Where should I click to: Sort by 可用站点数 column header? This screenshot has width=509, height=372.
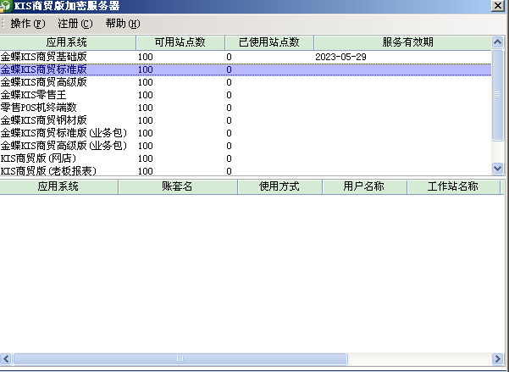[x=180, y=42]
